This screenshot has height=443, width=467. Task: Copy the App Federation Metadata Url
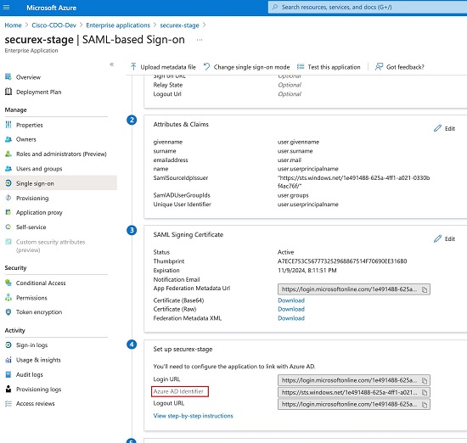(x=425, y=289)
